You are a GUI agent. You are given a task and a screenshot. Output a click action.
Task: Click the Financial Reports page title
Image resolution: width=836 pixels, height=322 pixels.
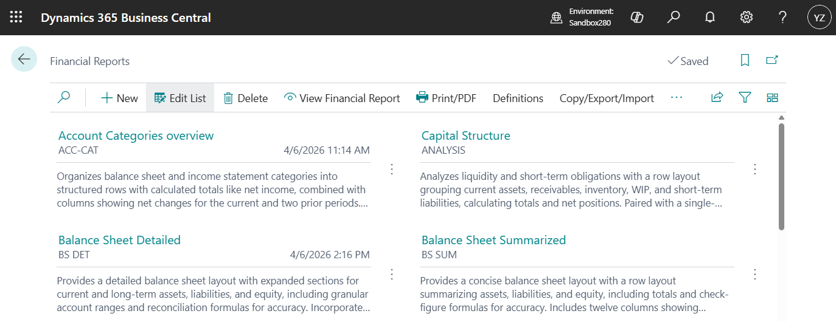tap(89, 61)
